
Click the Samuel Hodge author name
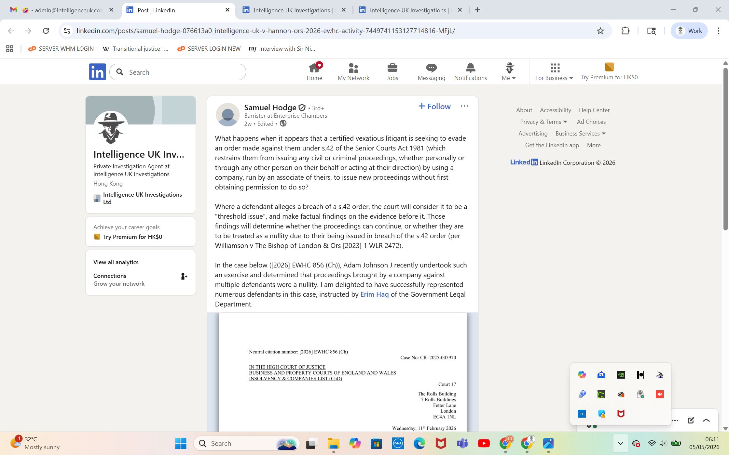pyautogui.click(x=270, y=108)
